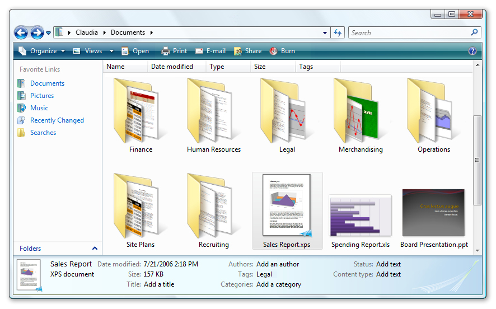This screenshot has width=496, height=309.
Task: Open the Help question mark icon
Action: click(x=472, y=51)
